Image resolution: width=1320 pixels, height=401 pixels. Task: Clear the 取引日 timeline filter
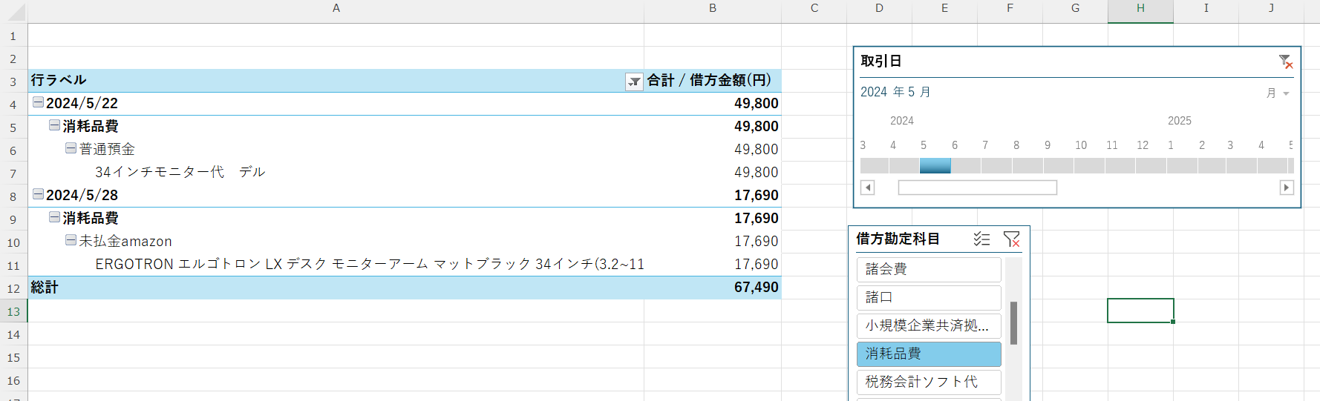click(x=1286, y=62)
